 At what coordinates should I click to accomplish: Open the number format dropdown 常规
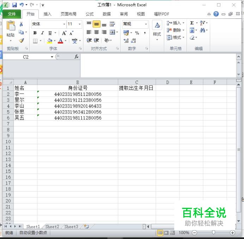click(146, 24)
